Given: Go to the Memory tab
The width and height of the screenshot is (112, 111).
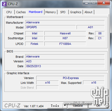Looking at the screenshot, I should pos(50,12).
